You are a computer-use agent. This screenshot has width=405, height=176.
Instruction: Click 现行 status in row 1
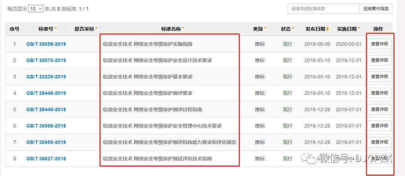point(288,44)
